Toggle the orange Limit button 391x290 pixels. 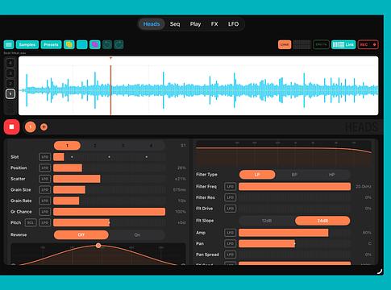285,44
